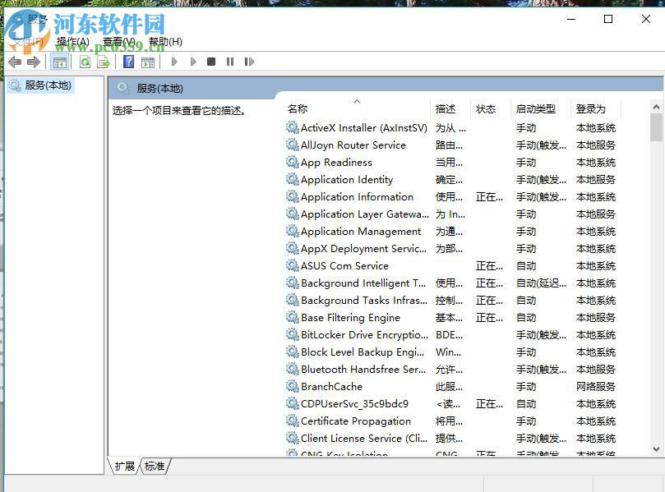This screenshot has width=665, height=492.
Task: Click the Back navigation arrow
Action: (x=14, y=62)
